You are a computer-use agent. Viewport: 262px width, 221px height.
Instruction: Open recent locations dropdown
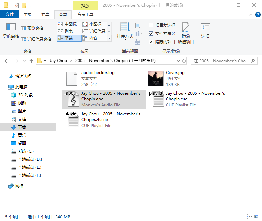coord(24,61)
